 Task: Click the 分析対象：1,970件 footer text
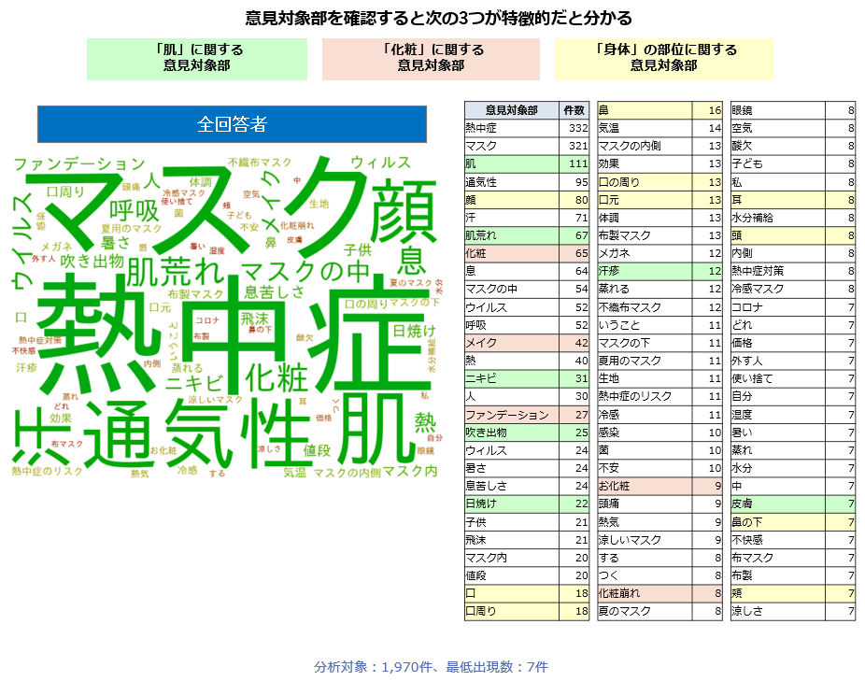click(x=430, y=665)
